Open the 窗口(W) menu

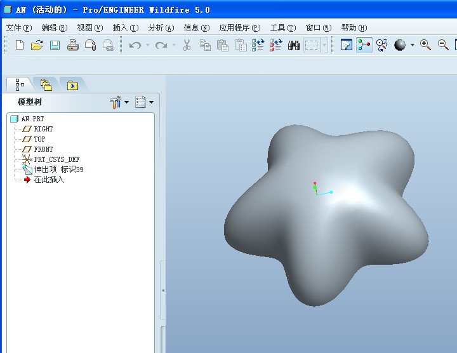pos(319,28)
